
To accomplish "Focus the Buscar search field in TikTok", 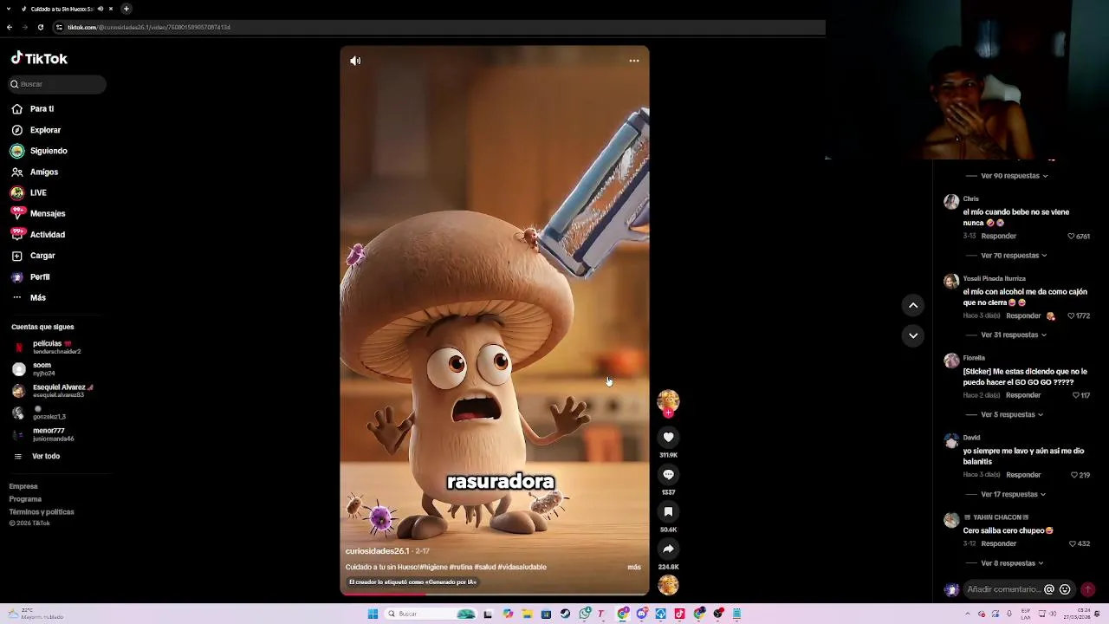I will click(x=57, y=84).
